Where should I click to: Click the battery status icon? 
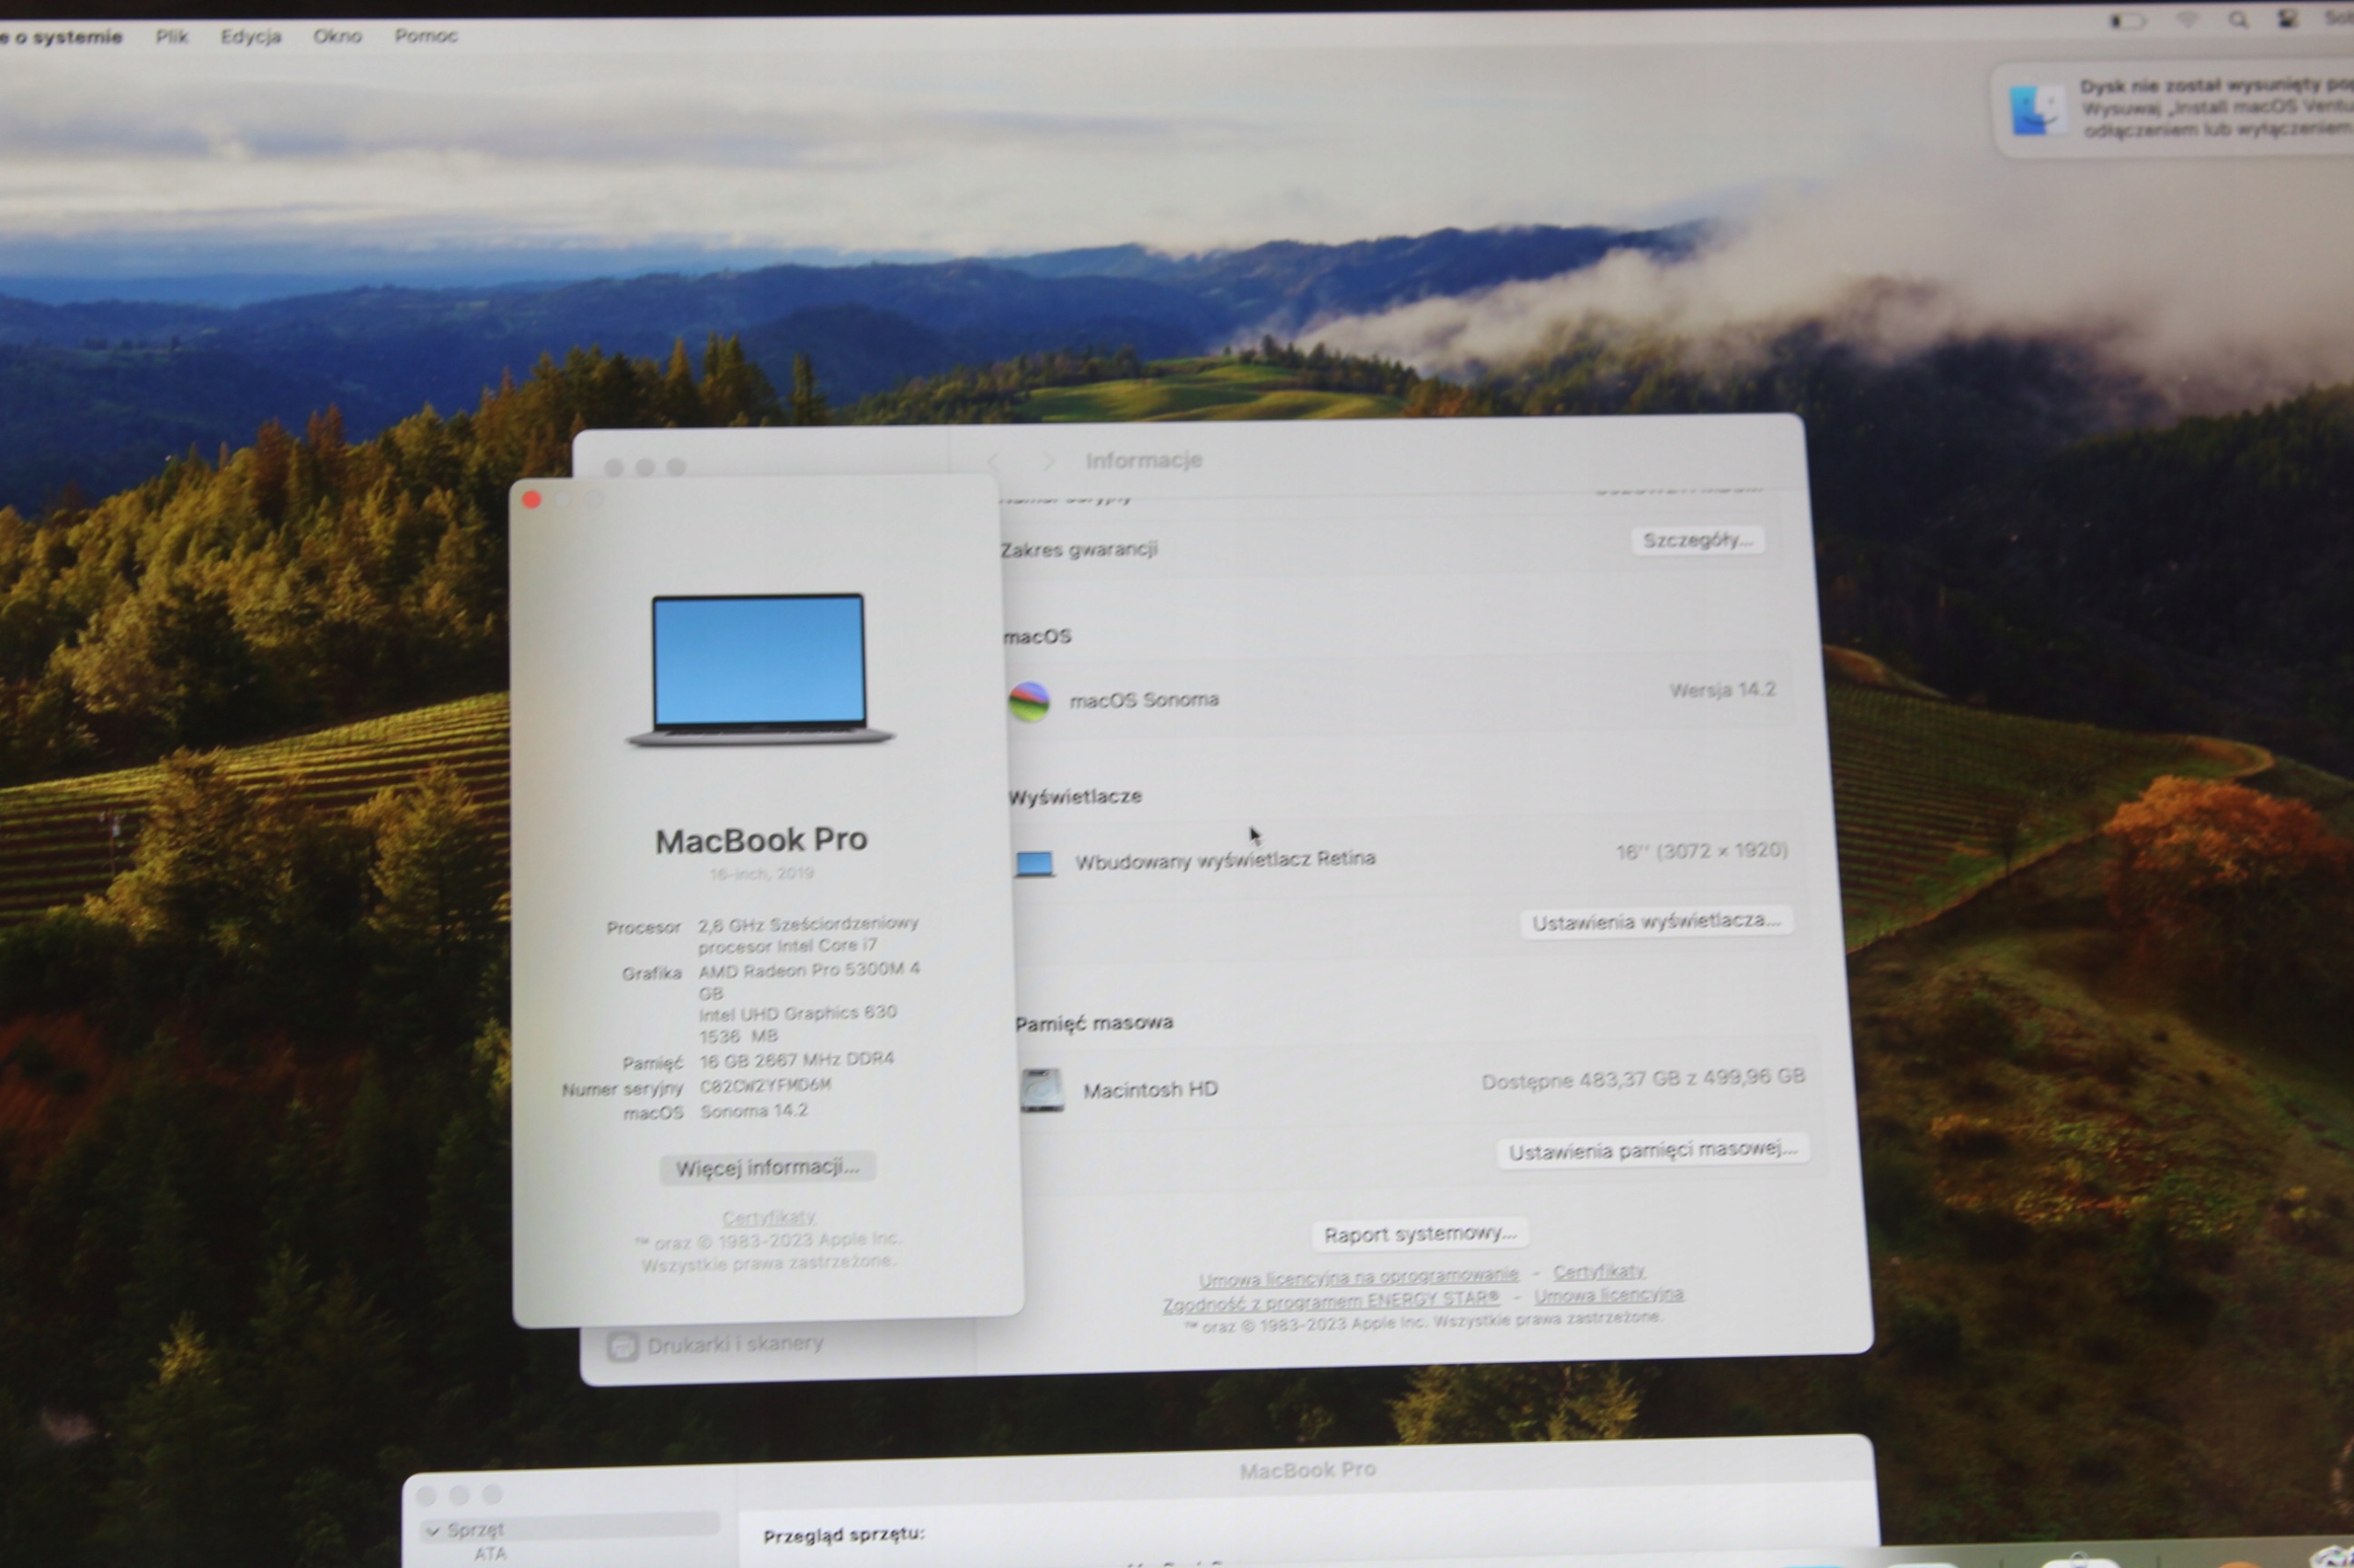[2127, 21]
